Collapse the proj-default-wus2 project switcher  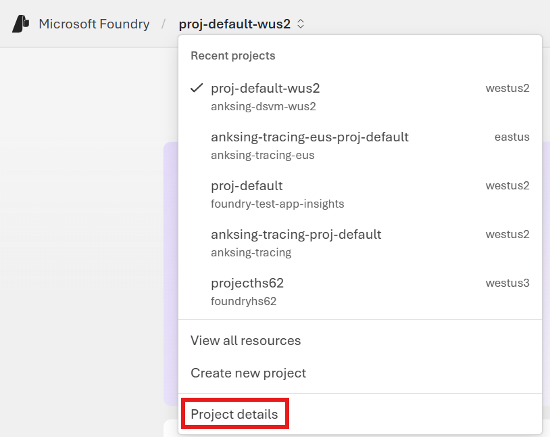(242, 24)
